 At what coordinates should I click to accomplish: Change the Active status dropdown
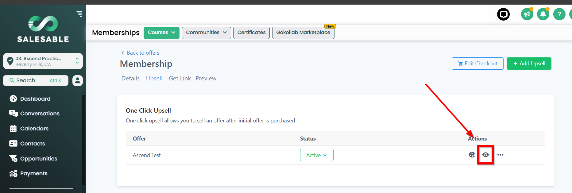pyautogui.click(x=317, y=155)
